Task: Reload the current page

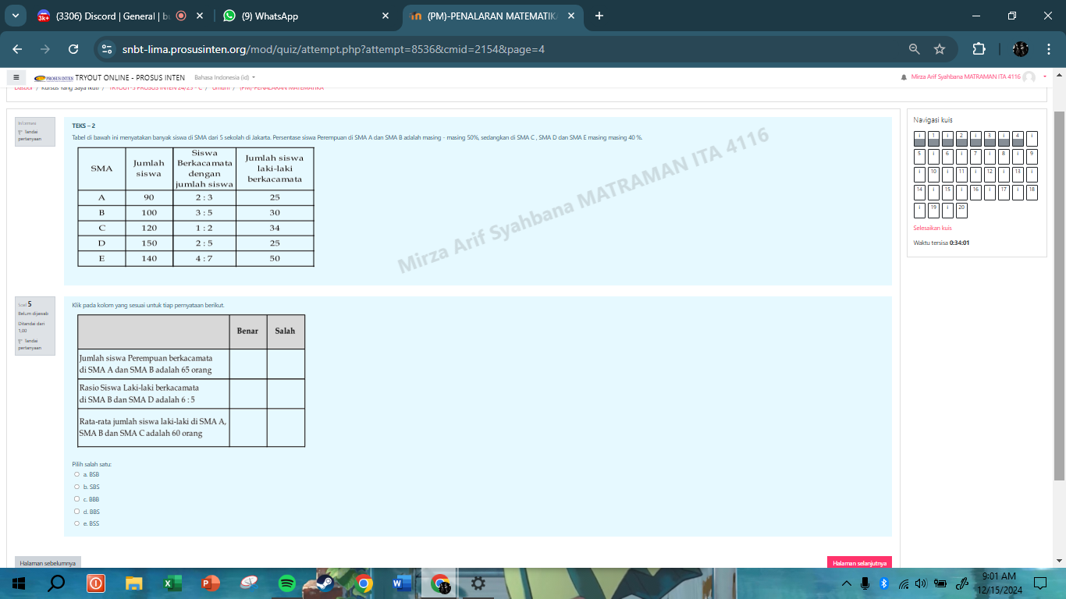Action: pyautogui.click(x=73, y=49)
